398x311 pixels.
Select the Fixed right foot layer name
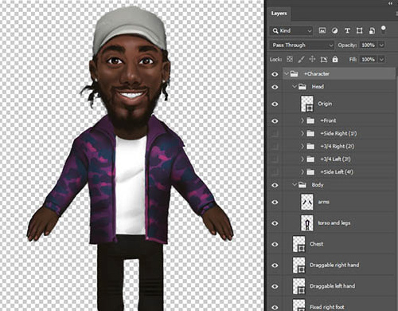327,307
